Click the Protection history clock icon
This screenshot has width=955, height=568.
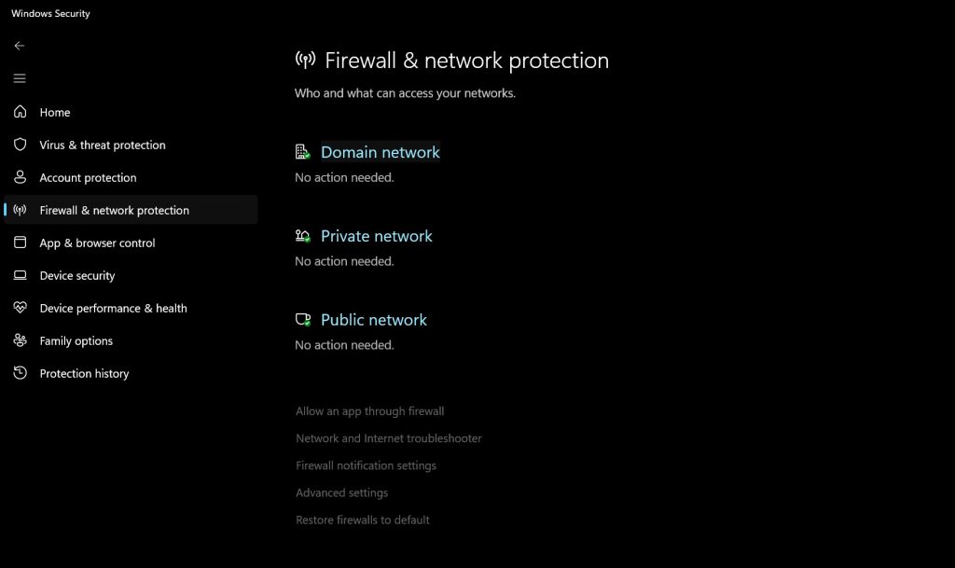(21, 373)
